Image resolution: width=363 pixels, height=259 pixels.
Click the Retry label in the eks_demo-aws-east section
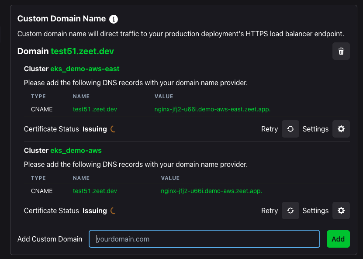pyautogui.click(x=270, y=129)
